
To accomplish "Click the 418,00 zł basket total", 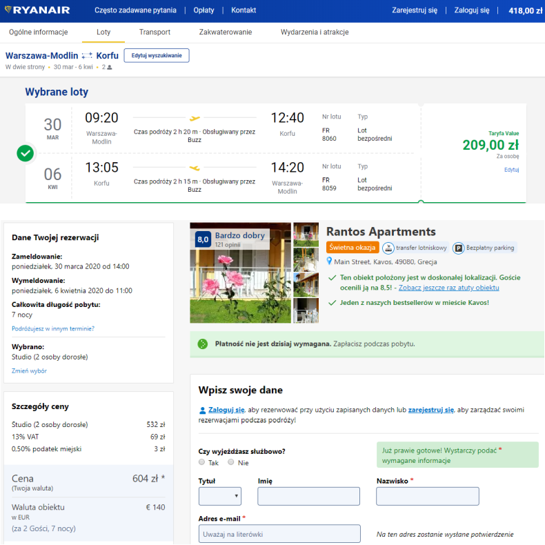I will tap(525, 11).
